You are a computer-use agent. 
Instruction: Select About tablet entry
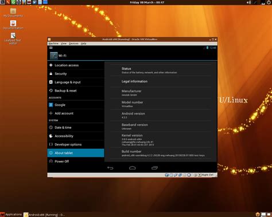tap(76, 153)
